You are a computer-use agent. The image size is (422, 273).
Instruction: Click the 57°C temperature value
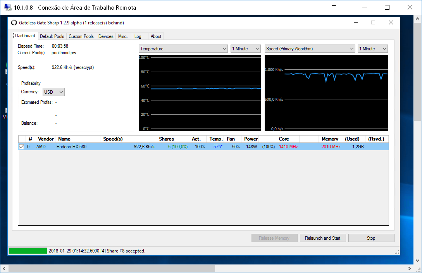[x=218, y=147]
